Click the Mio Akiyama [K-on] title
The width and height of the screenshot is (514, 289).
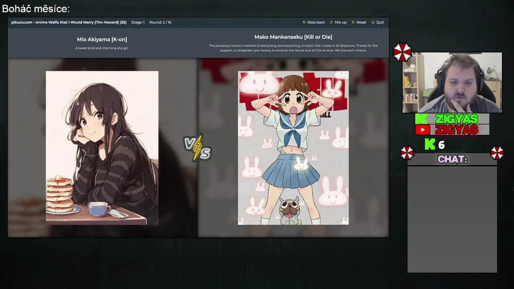coord(102,39)
